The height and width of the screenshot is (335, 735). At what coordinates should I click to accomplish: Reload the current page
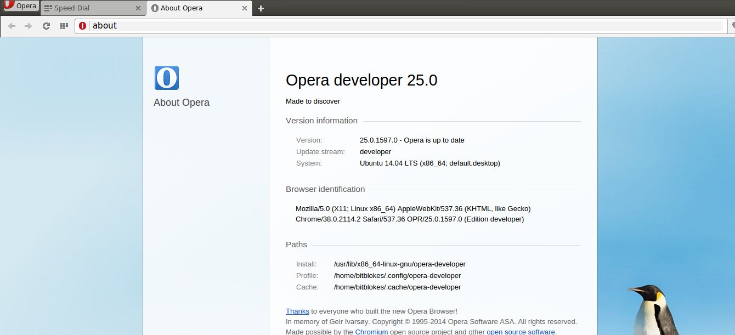47,26
